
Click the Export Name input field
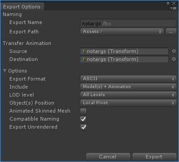tap(128, 23)
